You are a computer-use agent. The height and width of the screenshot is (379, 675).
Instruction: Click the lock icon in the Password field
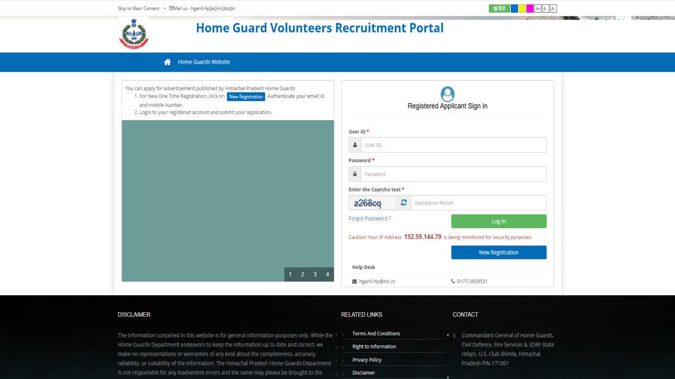pos(354,174)
